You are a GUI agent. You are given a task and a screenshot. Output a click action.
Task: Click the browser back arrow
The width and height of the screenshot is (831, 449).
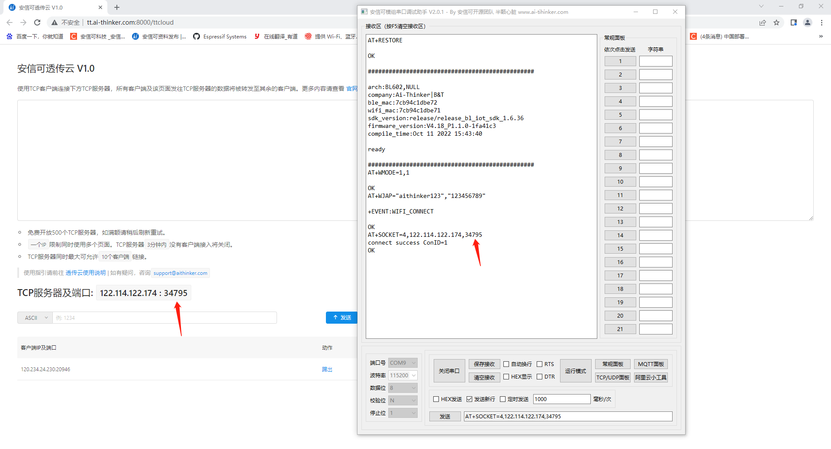click(x=10, y=22)
